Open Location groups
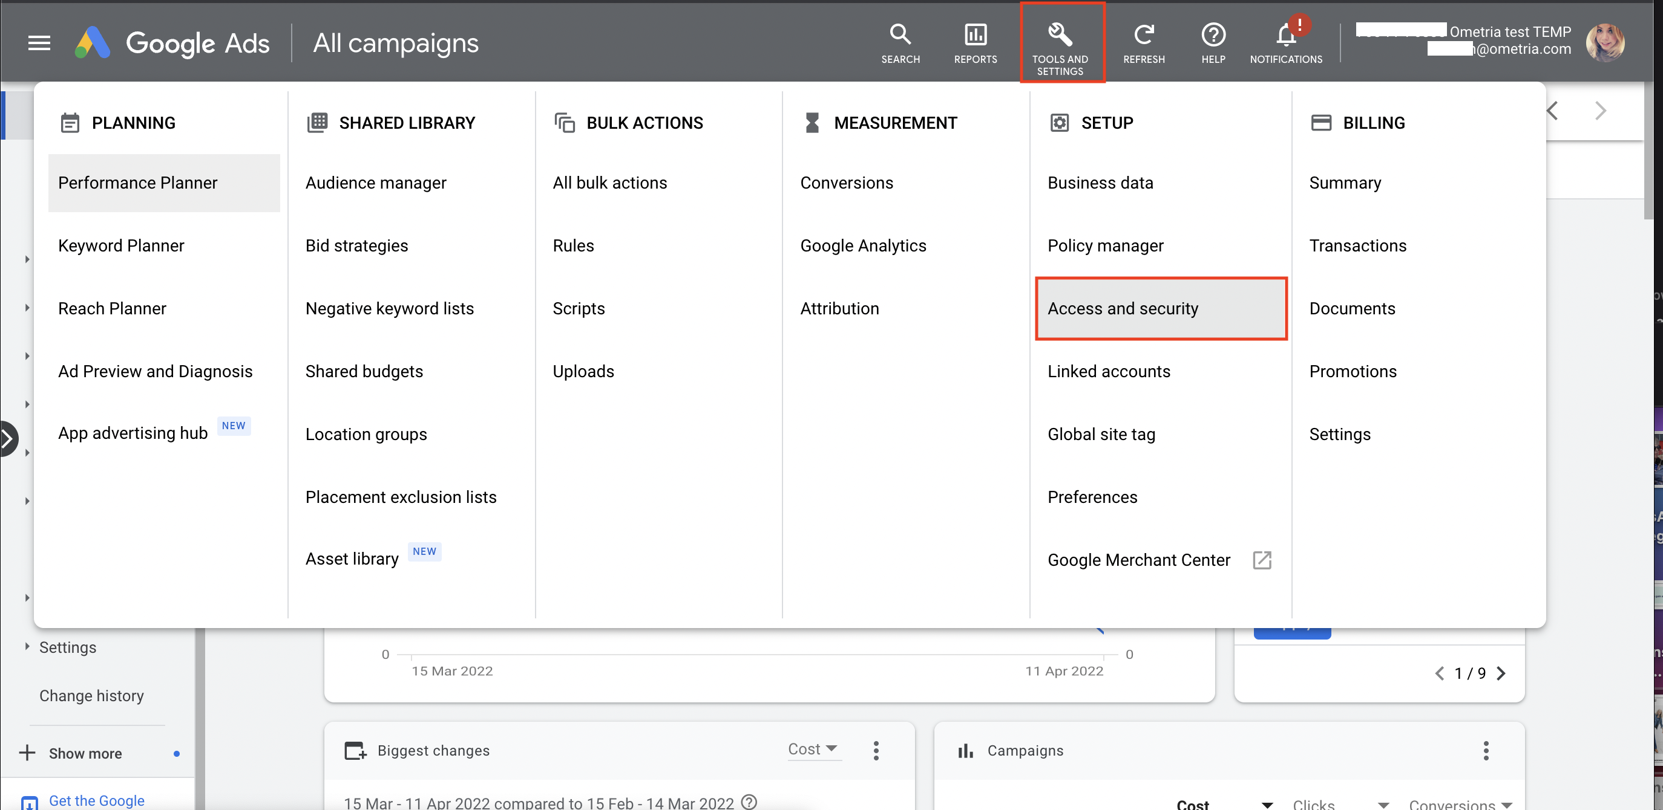Viewport: 1663px width, 810px height. pos(366,434)
